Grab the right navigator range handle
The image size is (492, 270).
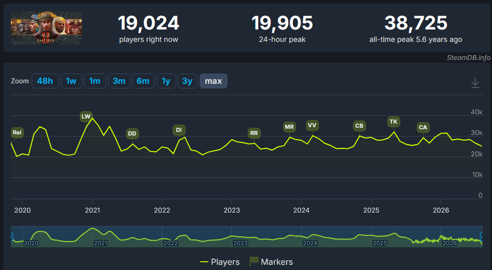481,236
